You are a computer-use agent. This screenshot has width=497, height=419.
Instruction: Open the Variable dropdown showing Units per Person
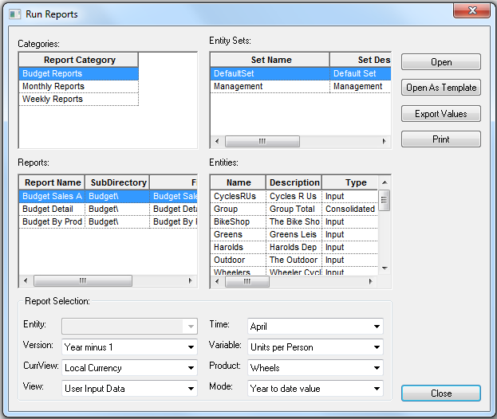(315, 347)
